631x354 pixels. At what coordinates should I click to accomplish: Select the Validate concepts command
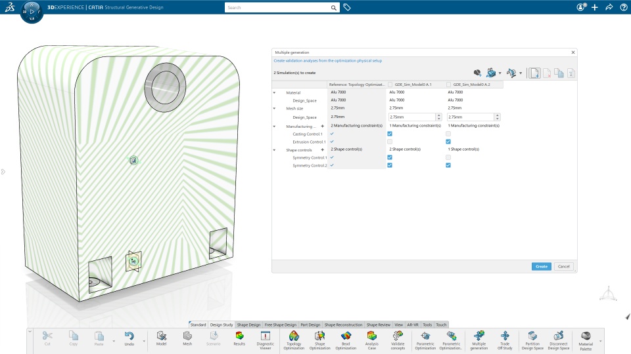[x=398, y=340]
